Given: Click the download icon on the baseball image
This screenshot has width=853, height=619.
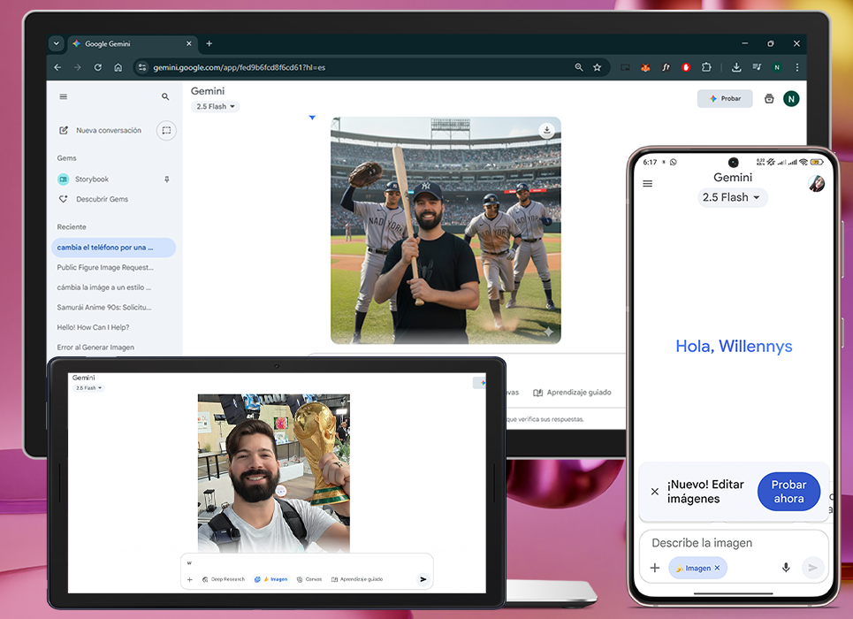Looking at the screenshot, I should tap(547, 131).
